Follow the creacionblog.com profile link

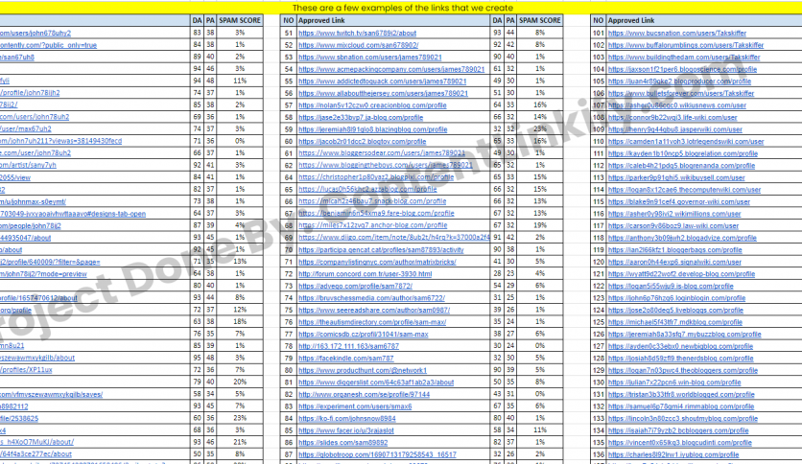(x=372, y=105)
